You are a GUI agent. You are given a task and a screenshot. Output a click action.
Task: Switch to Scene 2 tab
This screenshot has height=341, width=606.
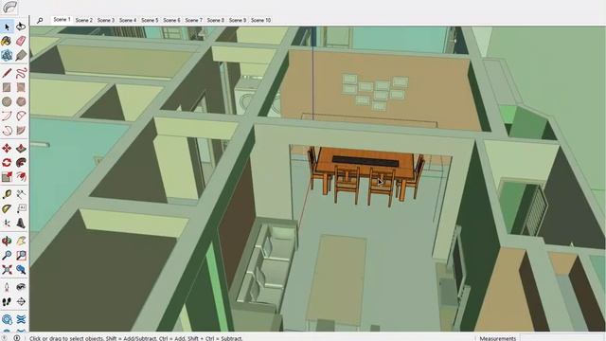coord(84,20)
